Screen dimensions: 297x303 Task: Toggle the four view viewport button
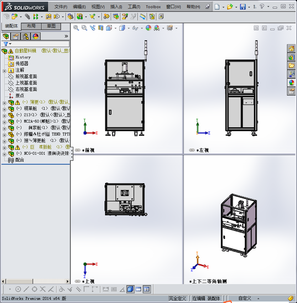pos(147,289)
